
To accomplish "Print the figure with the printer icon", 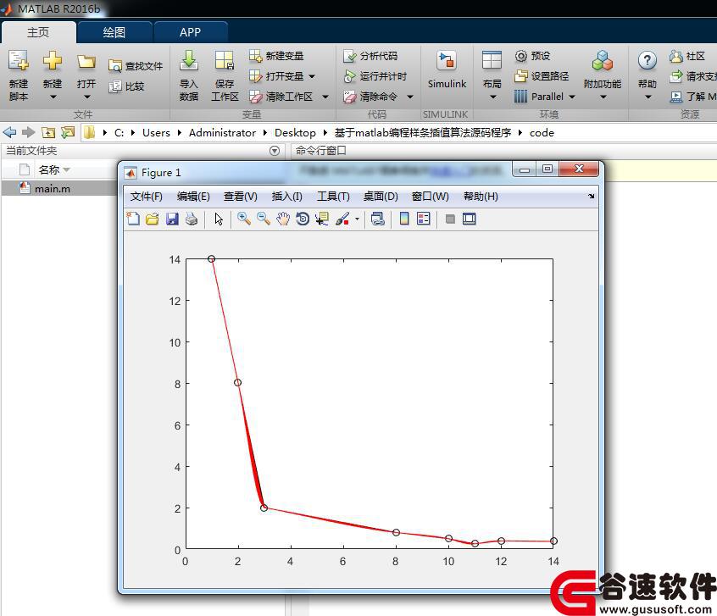I will pos(192,219).
